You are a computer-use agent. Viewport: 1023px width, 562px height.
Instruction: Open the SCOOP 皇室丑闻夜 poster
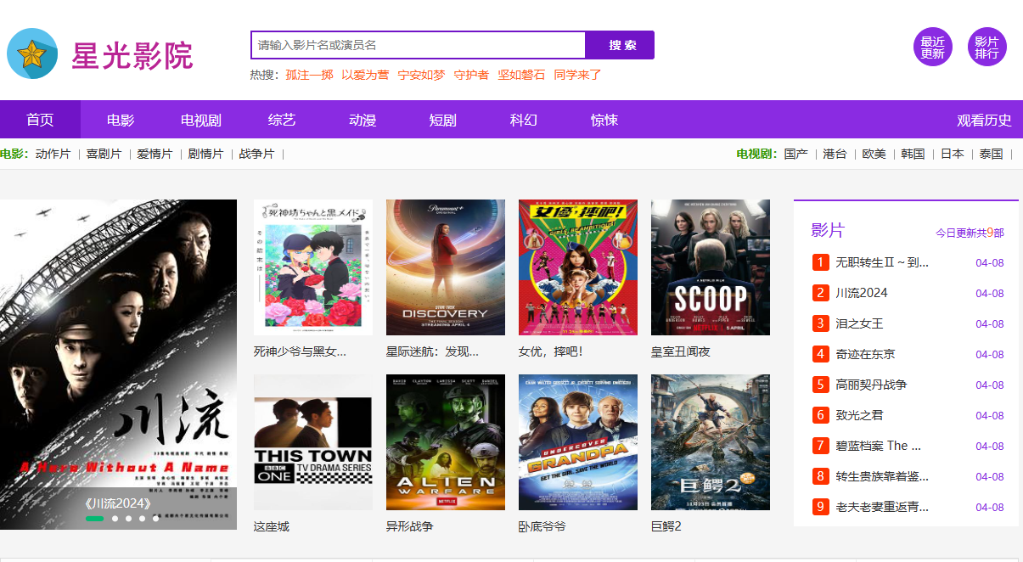pos(711,267)
